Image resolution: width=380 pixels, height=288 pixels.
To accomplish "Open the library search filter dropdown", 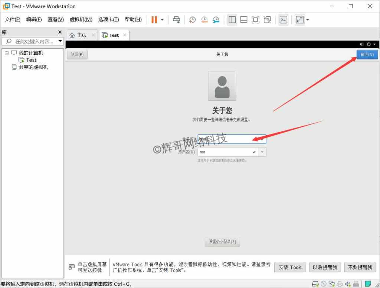I will click(60, 41).
